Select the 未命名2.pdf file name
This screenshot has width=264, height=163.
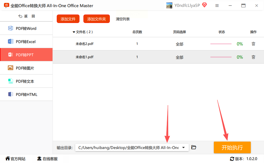pyautogui.click(x=84, y=44)
